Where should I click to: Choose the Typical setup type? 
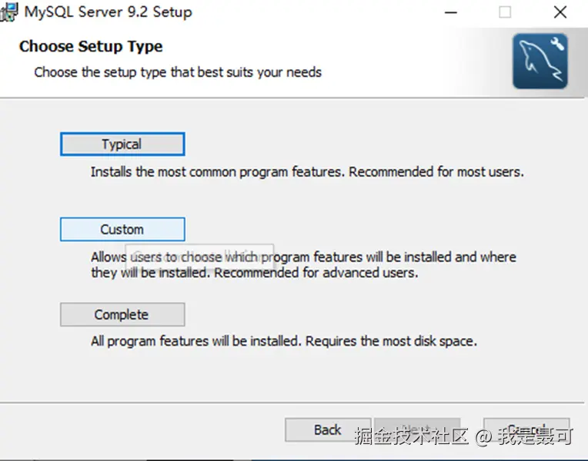(122, 144)
